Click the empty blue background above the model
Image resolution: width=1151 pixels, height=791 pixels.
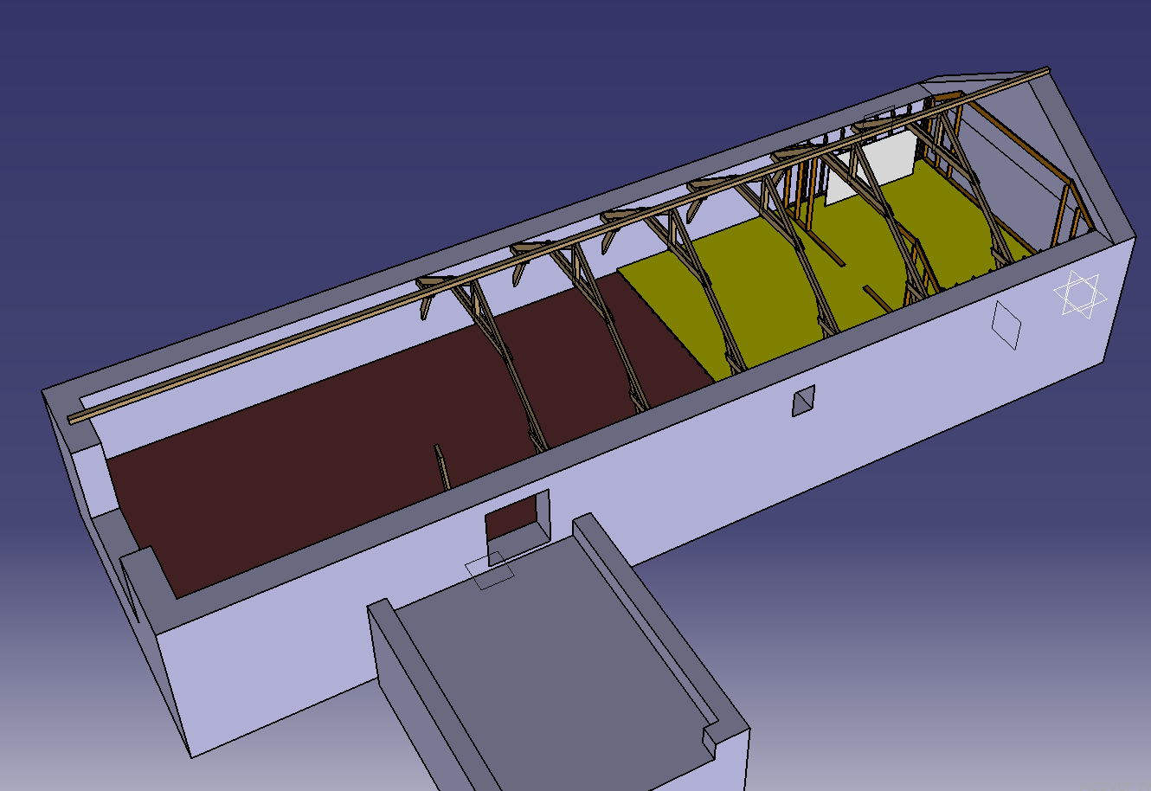(x=346, y=104)
